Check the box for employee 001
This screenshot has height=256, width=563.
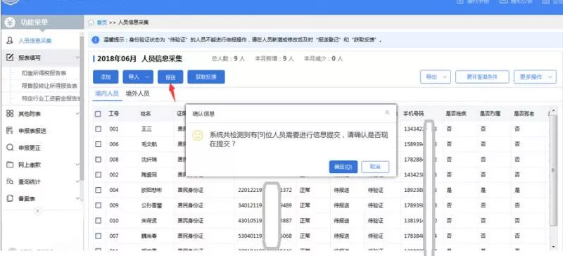[x=98, y=129]
